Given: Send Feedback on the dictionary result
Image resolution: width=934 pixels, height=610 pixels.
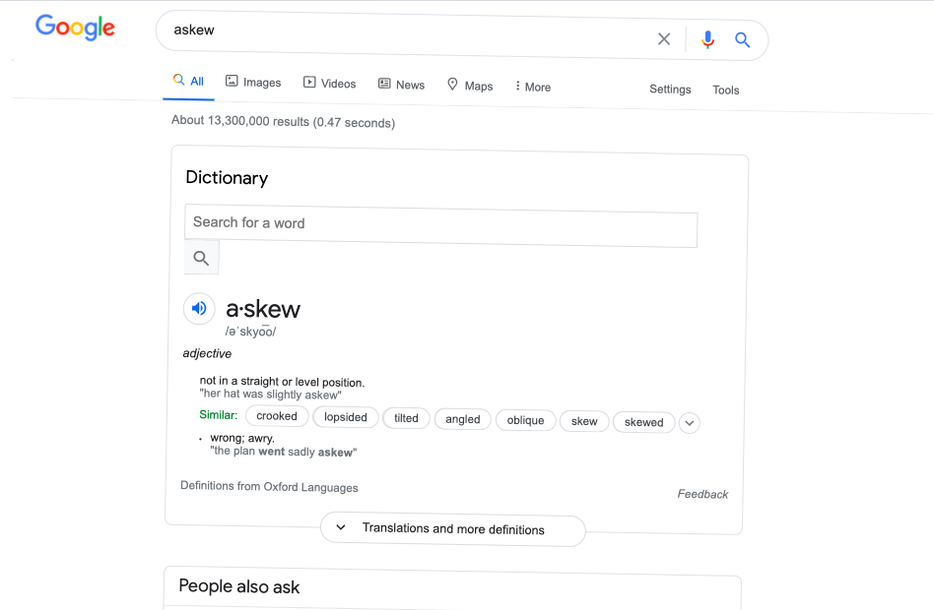Looking at the screenshot, I should coord(702,494).
